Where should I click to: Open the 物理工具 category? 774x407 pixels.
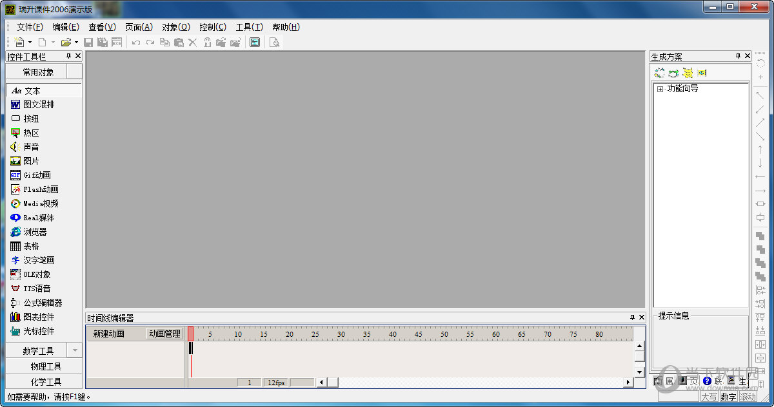click(x=45, y=366)
